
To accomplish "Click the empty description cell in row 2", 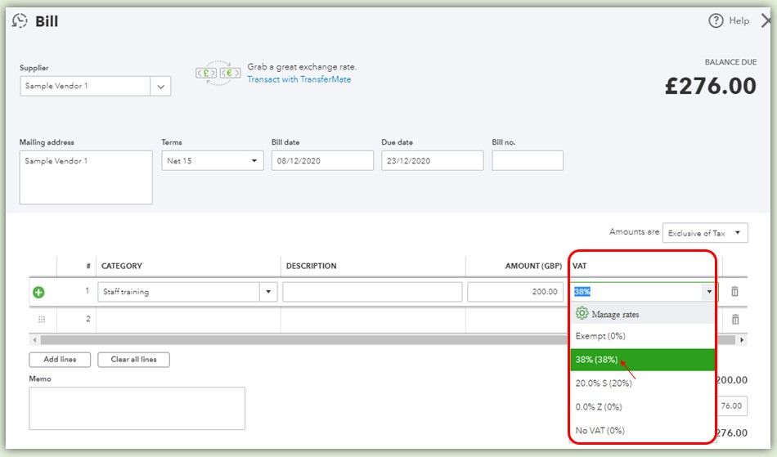I will (x=373, y=320).
